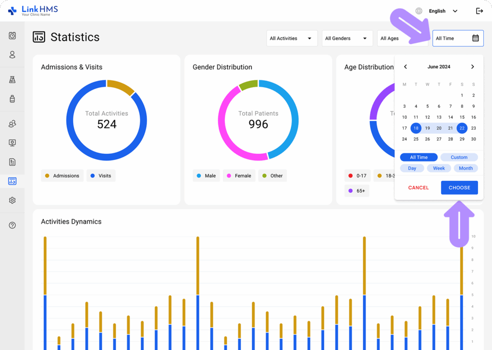Viewport: 492px width, 350px height.
Task: Open the Billing invoice document icon
Action: 12,162
